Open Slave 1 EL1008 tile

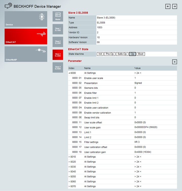58,29
